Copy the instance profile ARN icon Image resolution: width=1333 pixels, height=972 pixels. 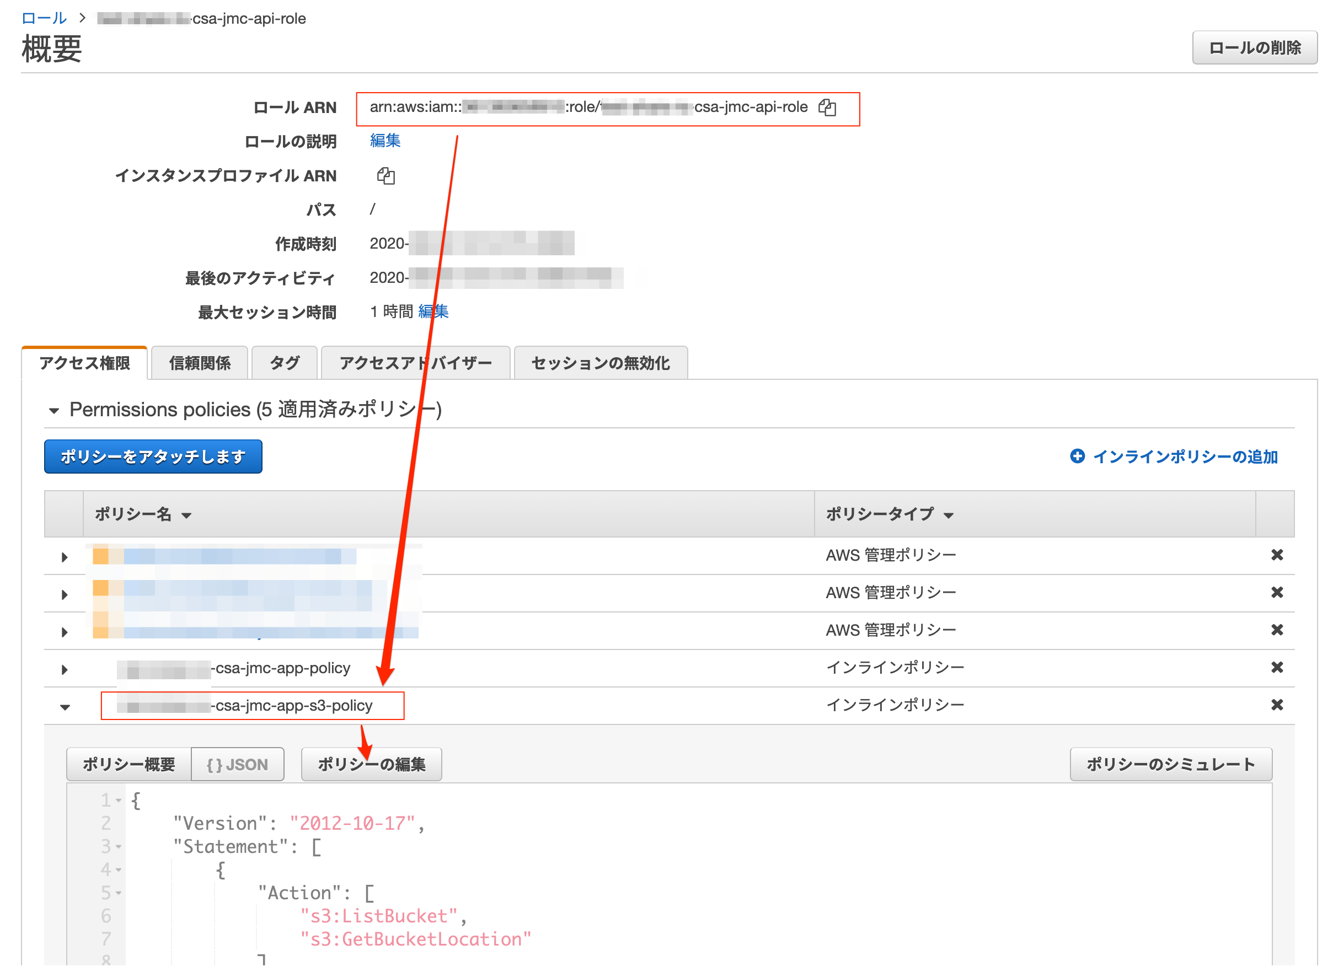387,175
